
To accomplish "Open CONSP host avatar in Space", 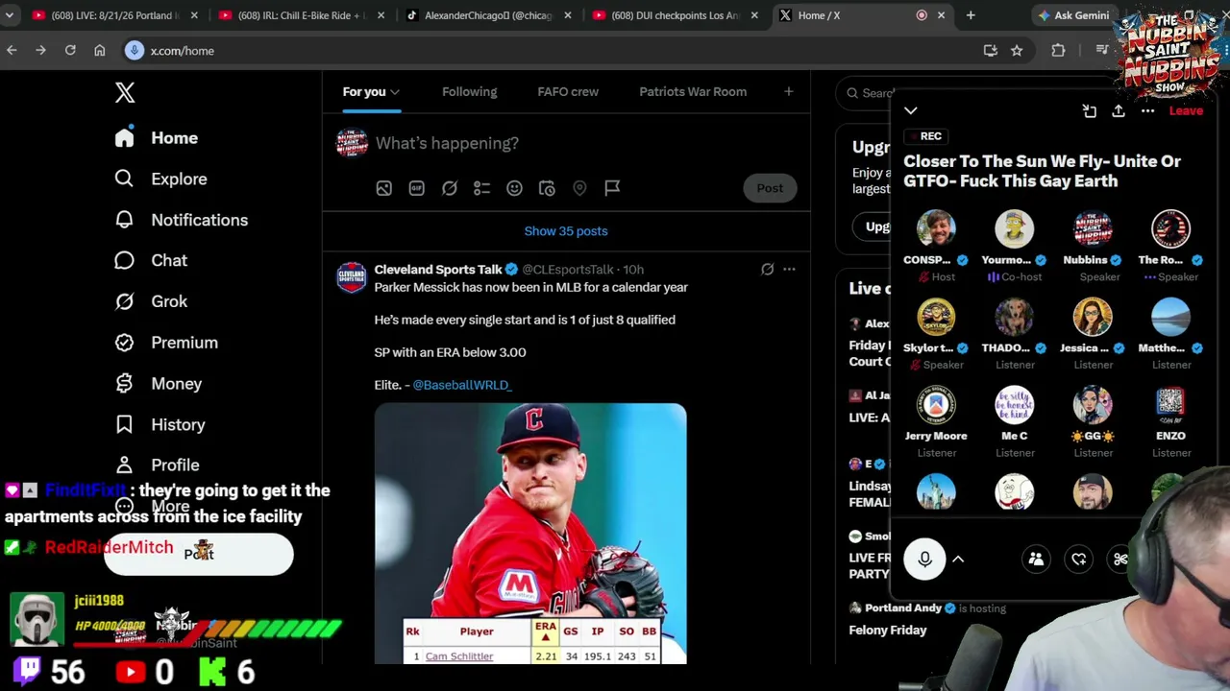I will 936,229.
